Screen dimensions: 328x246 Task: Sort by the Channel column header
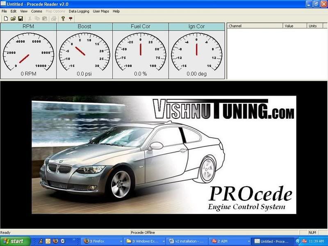255,26
